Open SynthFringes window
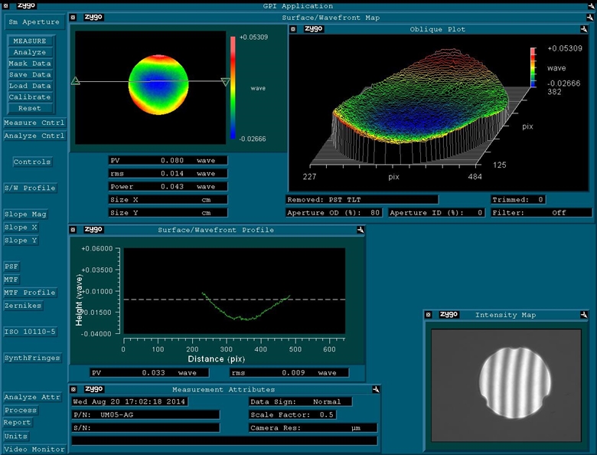The width and height of the screenshot is (597, 455). 33,358
